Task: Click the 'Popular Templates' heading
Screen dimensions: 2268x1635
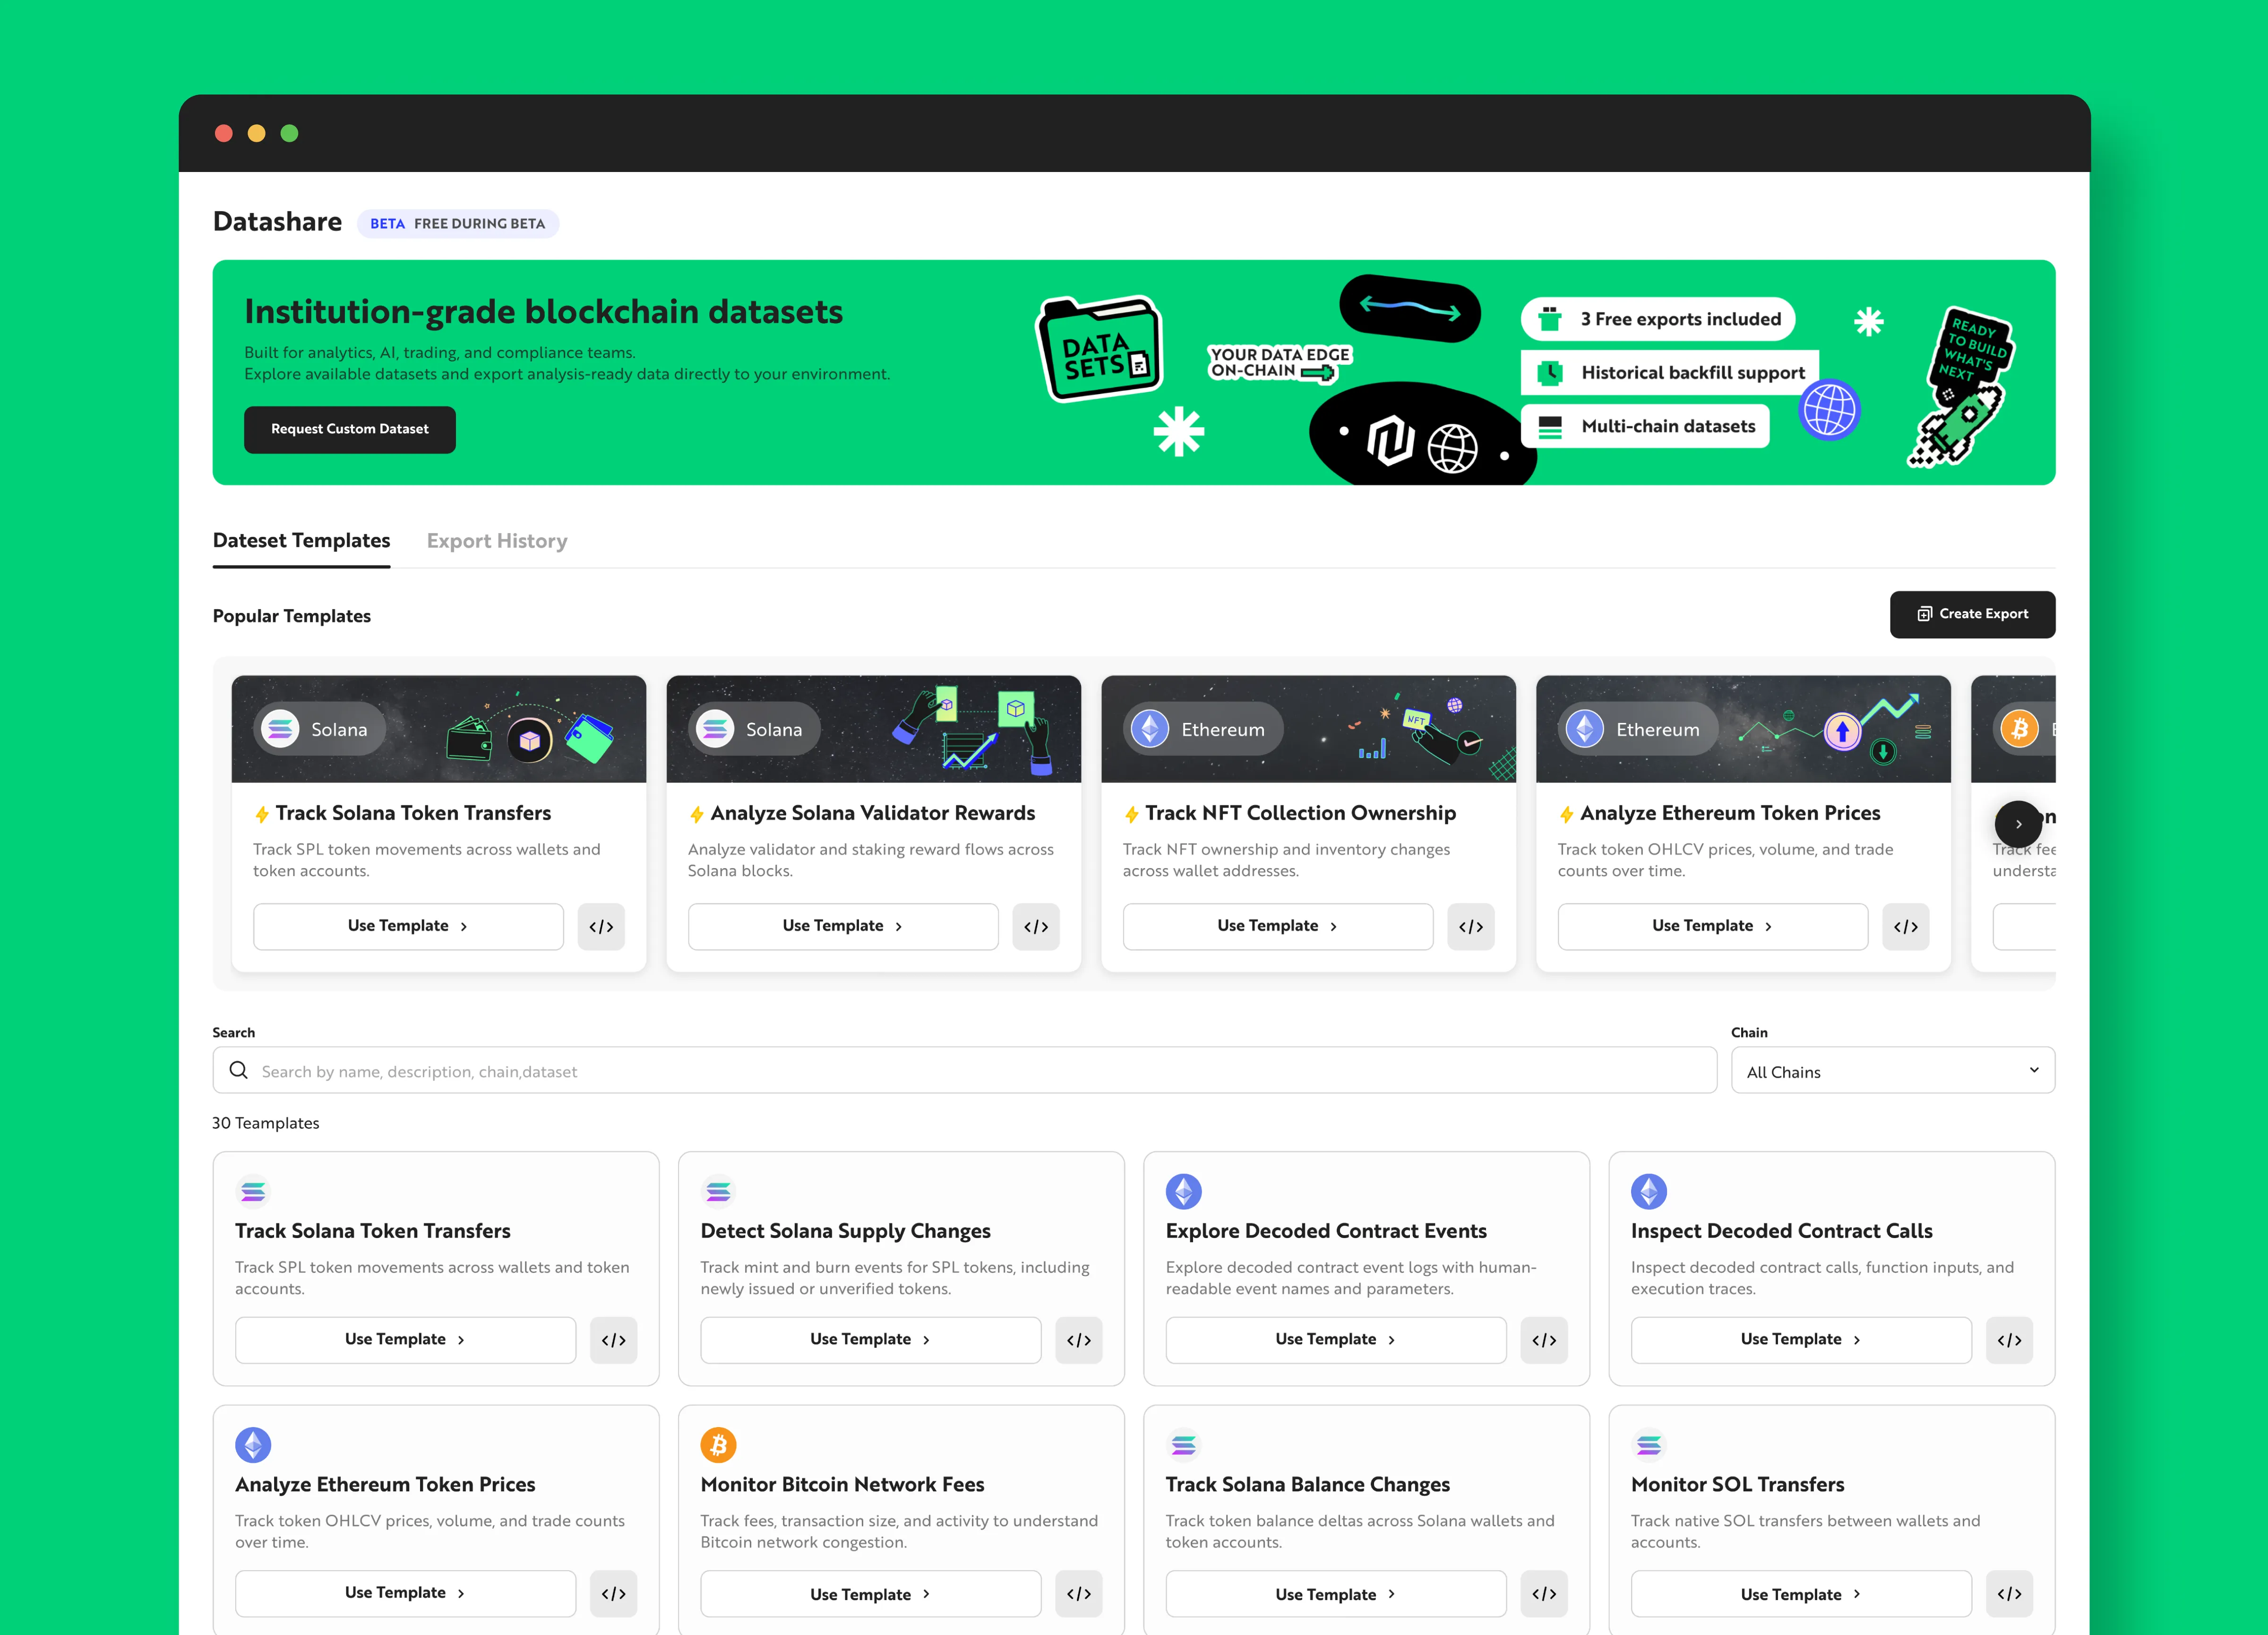Action: coord(292,616)
